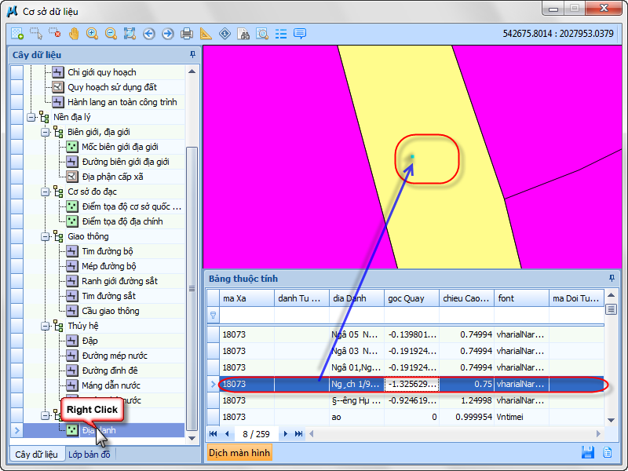Select the Pan hand tool
This screenshot has height=471, width=628.
tap(74, 34)
